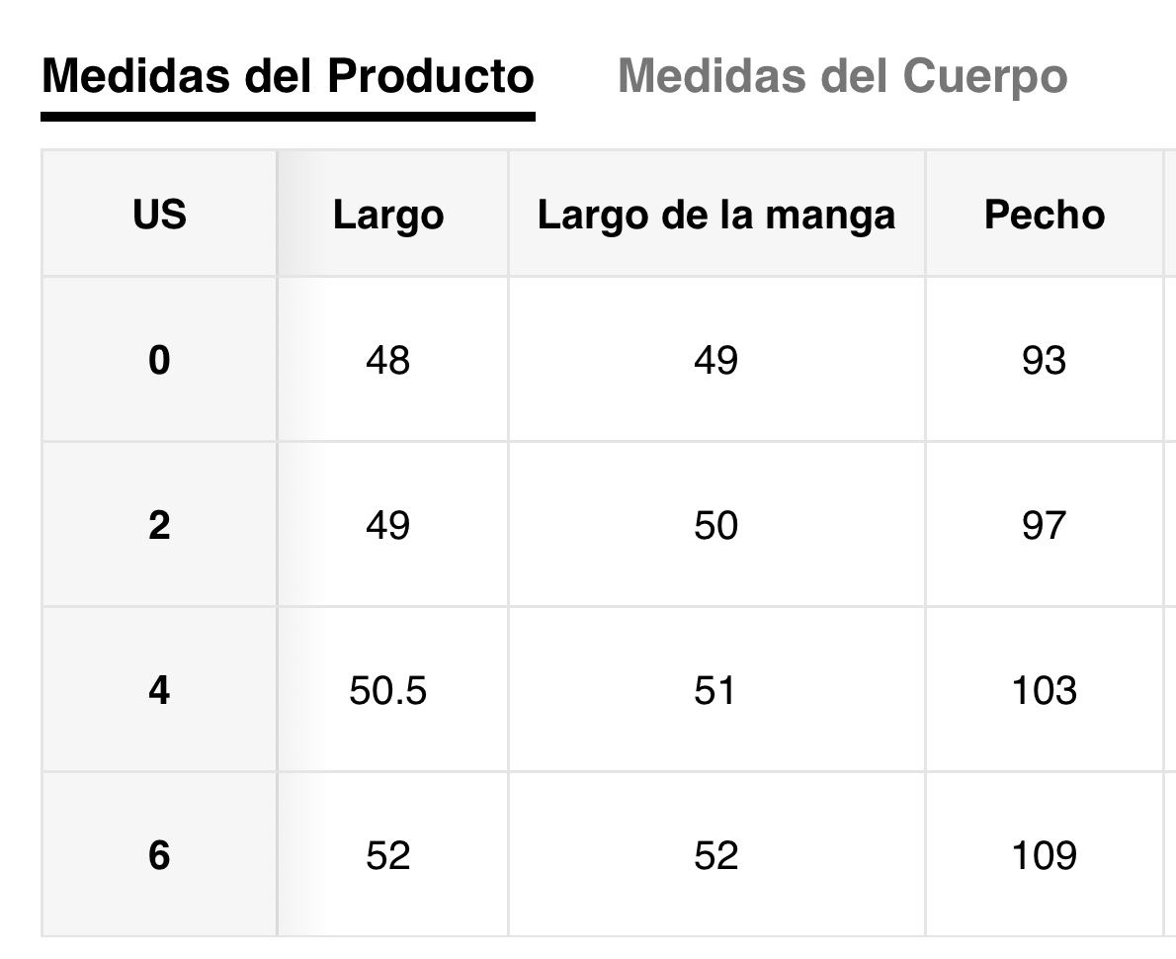Click sleeve length 51 in size 4 row
The image size is (1176, 959).
[x=715, y=690]
